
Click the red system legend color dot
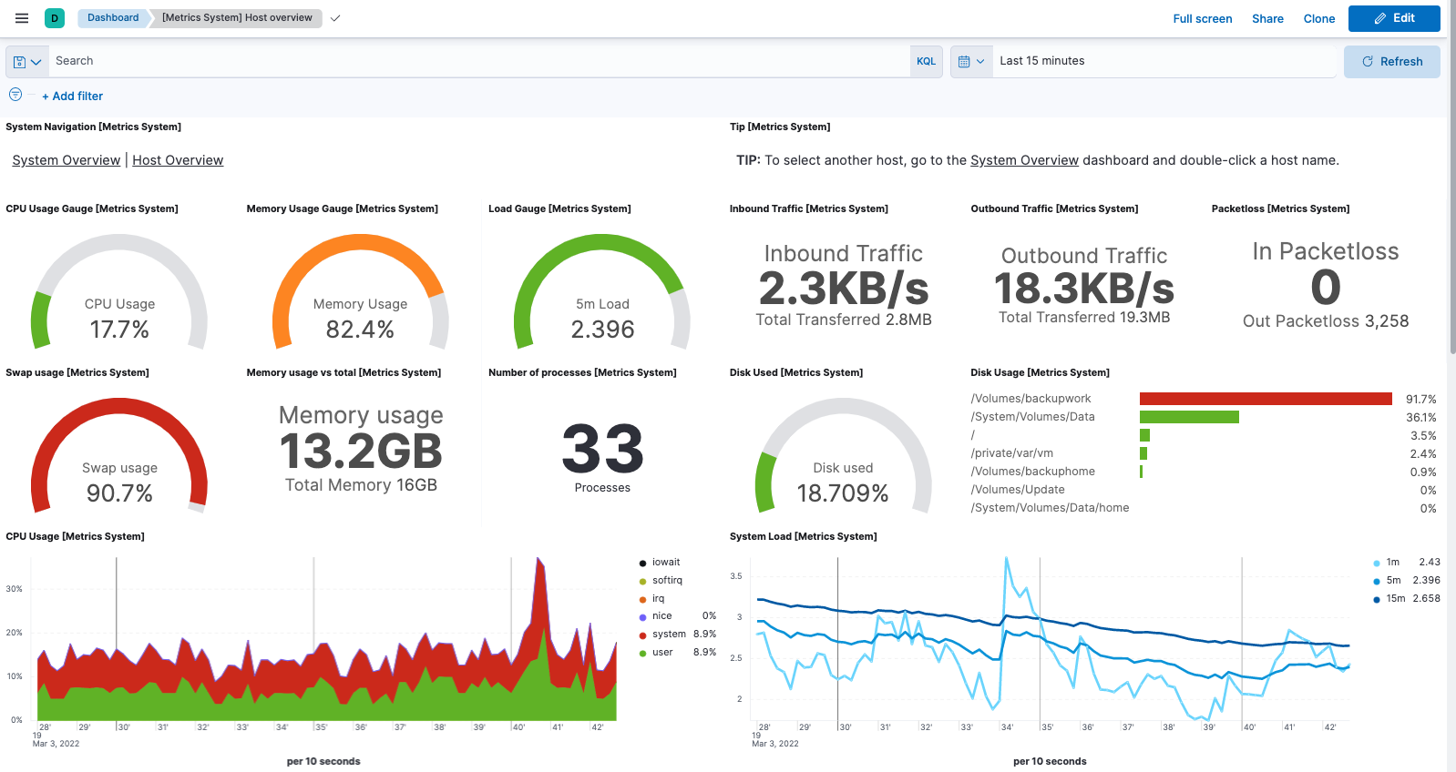point(643,635)
